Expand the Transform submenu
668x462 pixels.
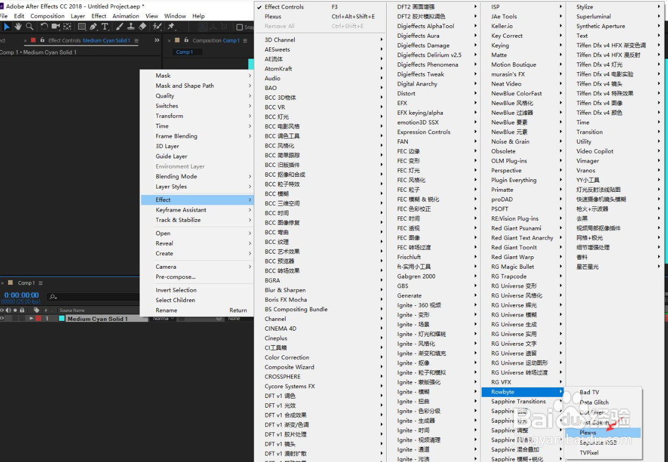click(x=197, y=116)
